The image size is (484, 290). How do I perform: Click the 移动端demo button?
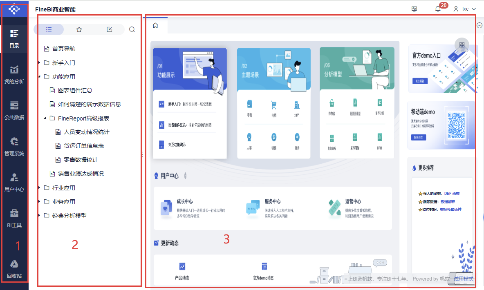point(418,137)
